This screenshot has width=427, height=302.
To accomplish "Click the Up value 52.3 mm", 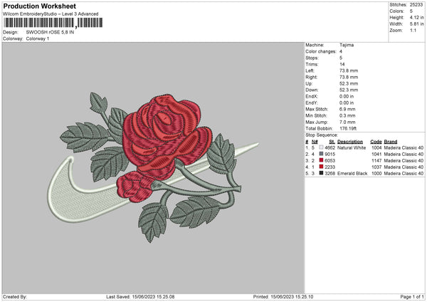I will coord(349,83).
